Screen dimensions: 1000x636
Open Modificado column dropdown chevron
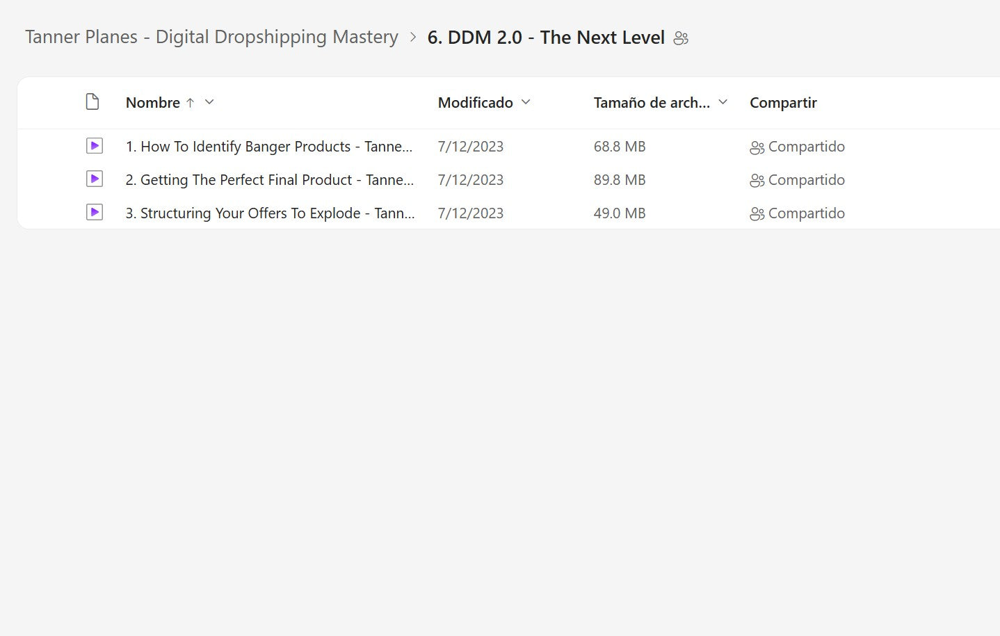click(526, 102)
